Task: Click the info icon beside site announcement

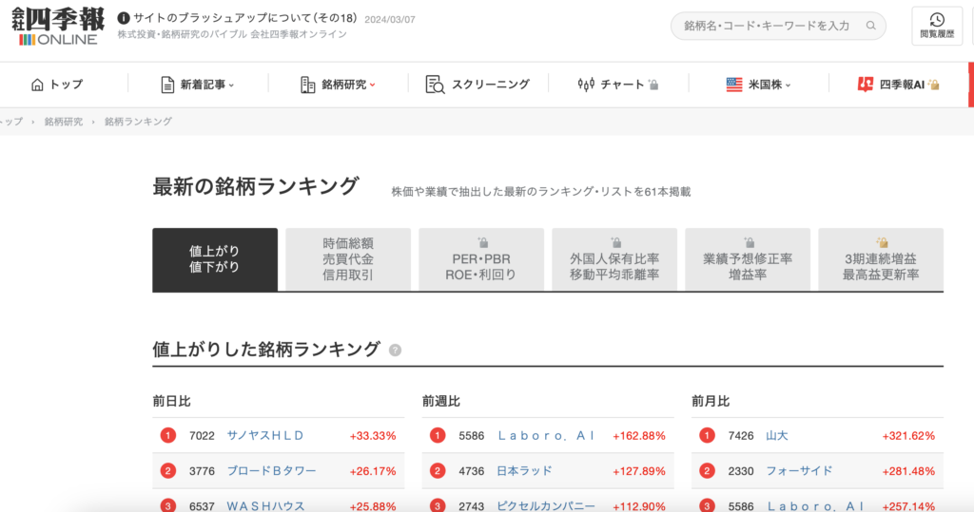Action: click(124, 18)
